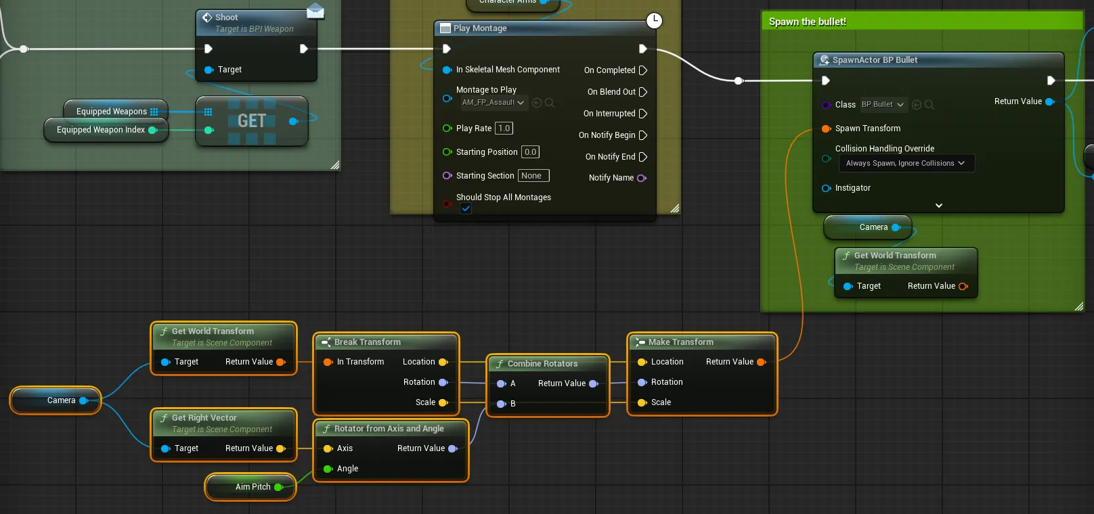This screenshot has width=1094, height=514.
Task: Click the Play Rate value field
Action: coord(504,128)
